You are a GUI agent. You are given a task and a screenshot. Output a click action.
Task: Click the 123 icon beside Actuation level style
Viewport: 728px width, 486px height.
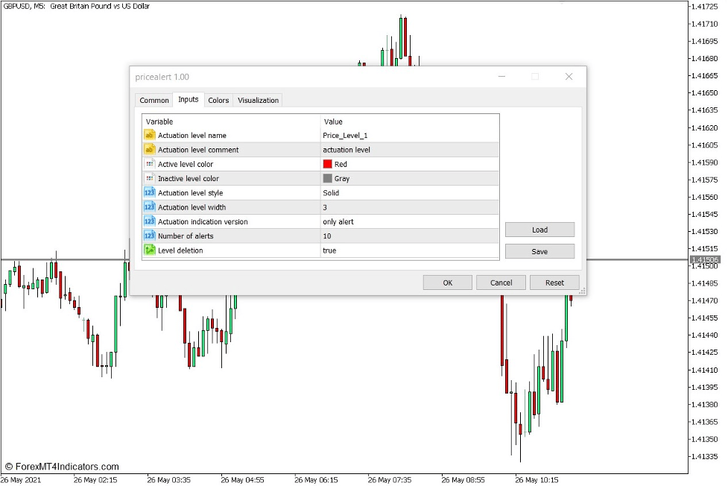coord(149,192)
